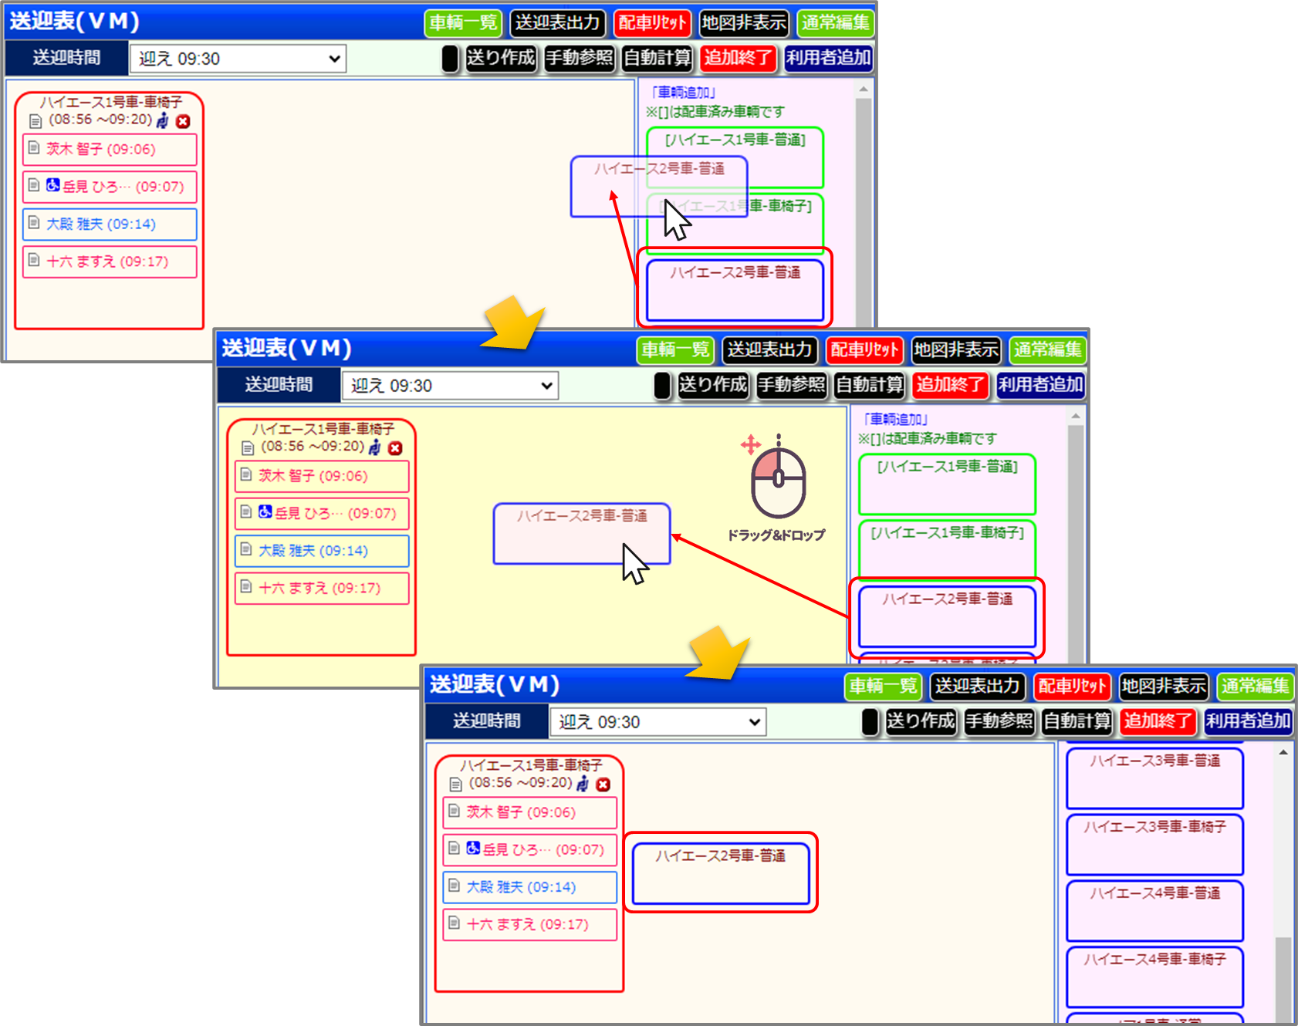This screenshot has width=1298, height=1026.
Task: Click 配車ﾘｾｯﾄ button in top screenshot
Action: coord(652,23)
